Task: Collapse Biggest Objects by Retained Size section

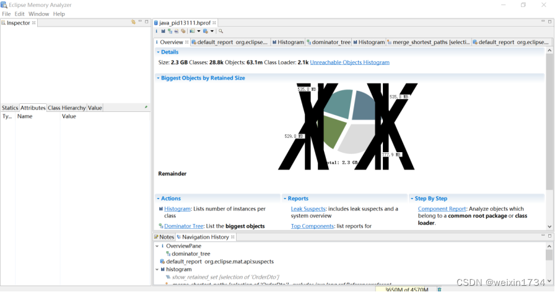Action: tap(158, 78)
